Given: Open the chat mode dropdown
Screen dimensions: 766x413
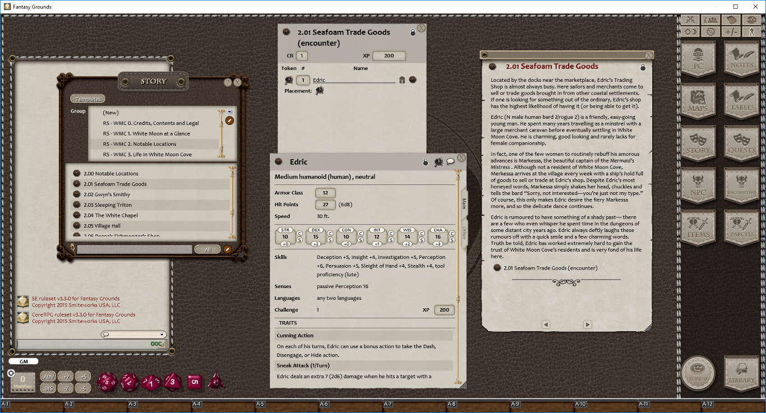Looking at the screenshot, I should point(162,333).
